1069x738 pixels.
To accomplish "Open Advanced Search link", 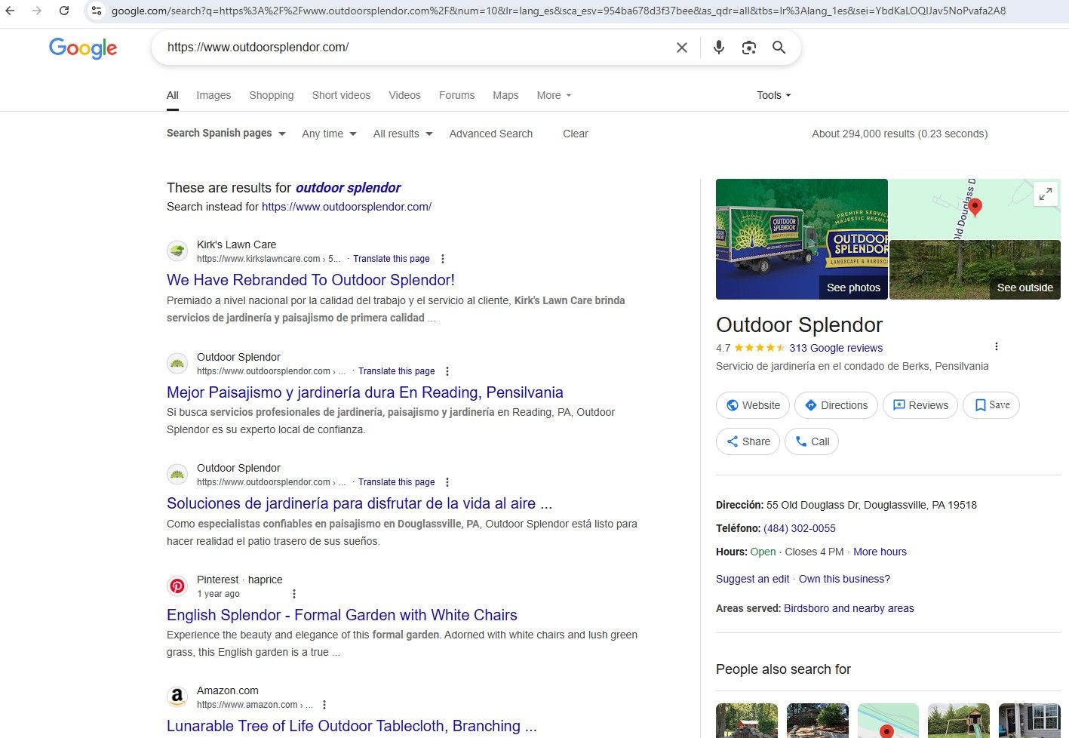I will (x=491, y=134).
